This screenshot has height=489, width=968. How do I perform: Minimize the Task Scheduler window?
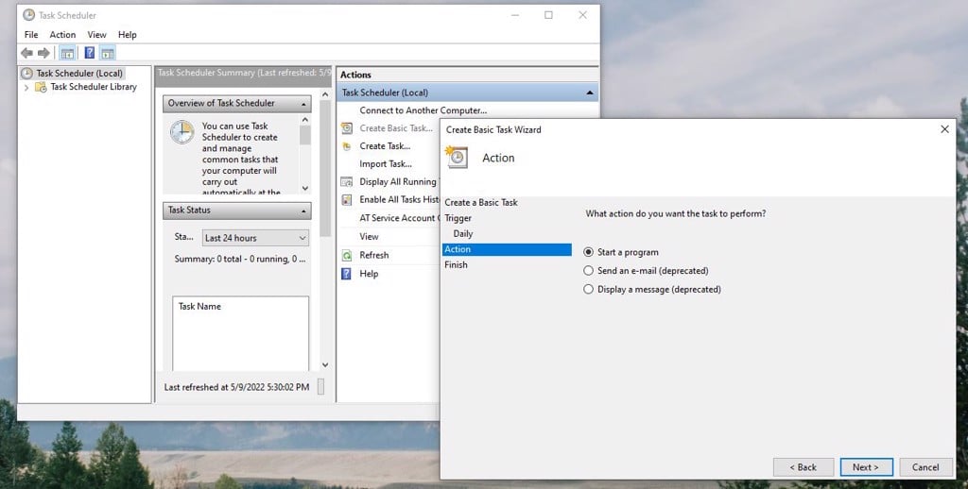(x=515, y=15)
